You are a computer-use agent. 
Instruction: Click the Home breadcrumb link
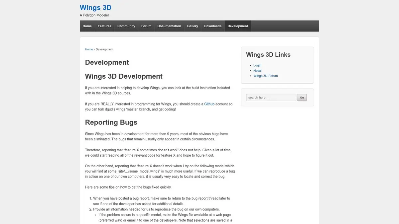(x=89, y=49)
